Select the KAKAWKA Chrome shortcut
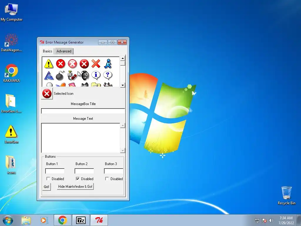301x226 pixels. (11, 73)
